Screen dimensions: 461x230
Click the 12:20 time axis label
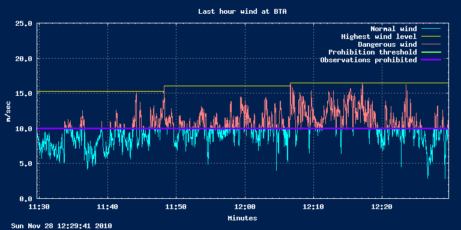coord(382,207)
